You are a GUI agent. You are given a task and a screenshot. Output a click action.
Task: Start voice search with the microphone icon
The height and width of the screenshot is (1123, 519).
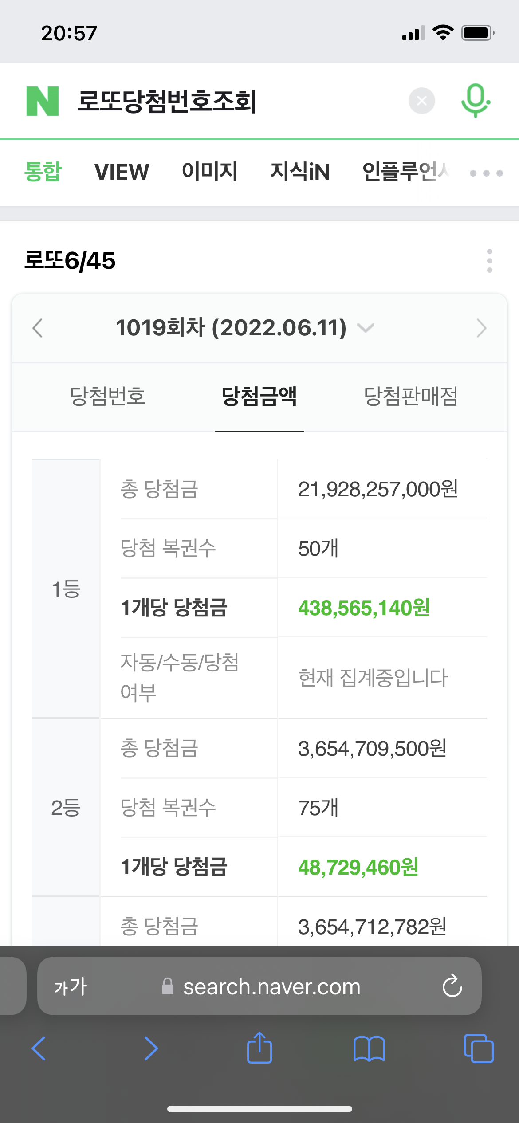pos(476,100)
